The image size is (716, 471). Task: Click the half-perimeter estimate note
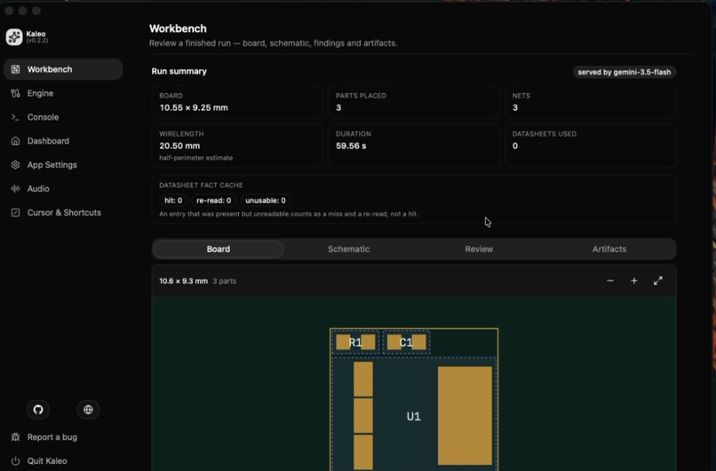196,158
